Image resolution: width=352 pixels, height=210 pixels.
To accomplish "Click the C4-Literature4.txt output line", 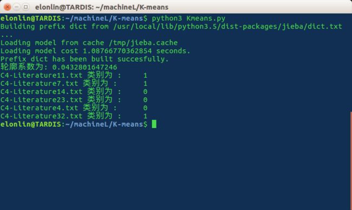I will (74, 107).
